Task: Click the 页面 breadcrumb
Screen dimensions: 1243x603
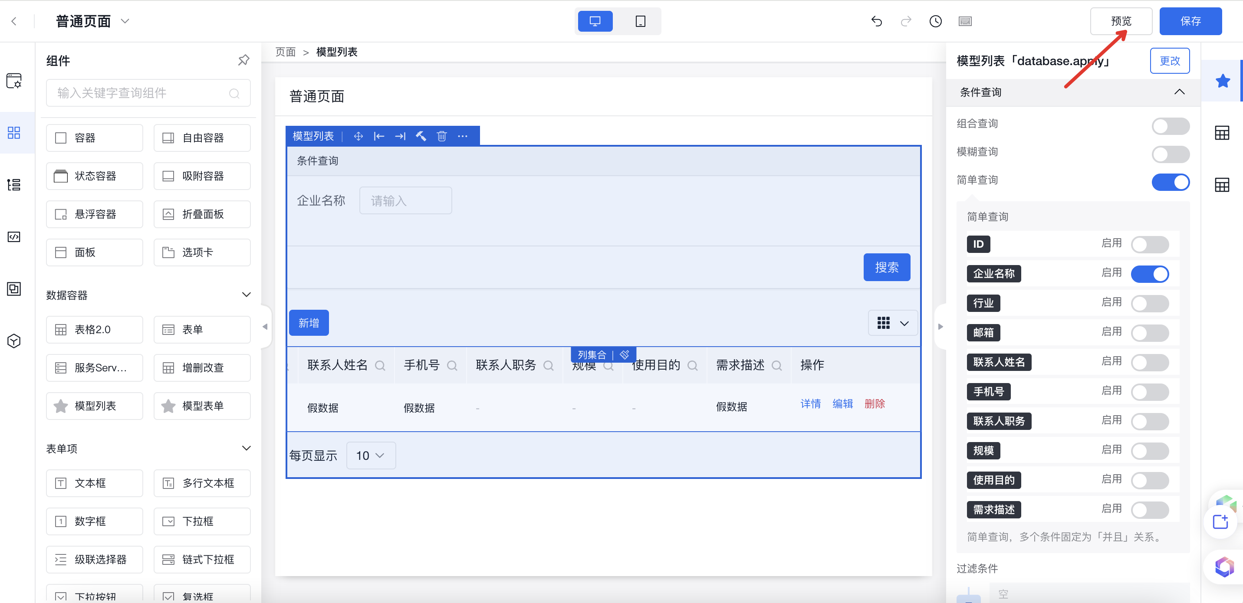Action: pyautogui.click(x=285, y=52)
